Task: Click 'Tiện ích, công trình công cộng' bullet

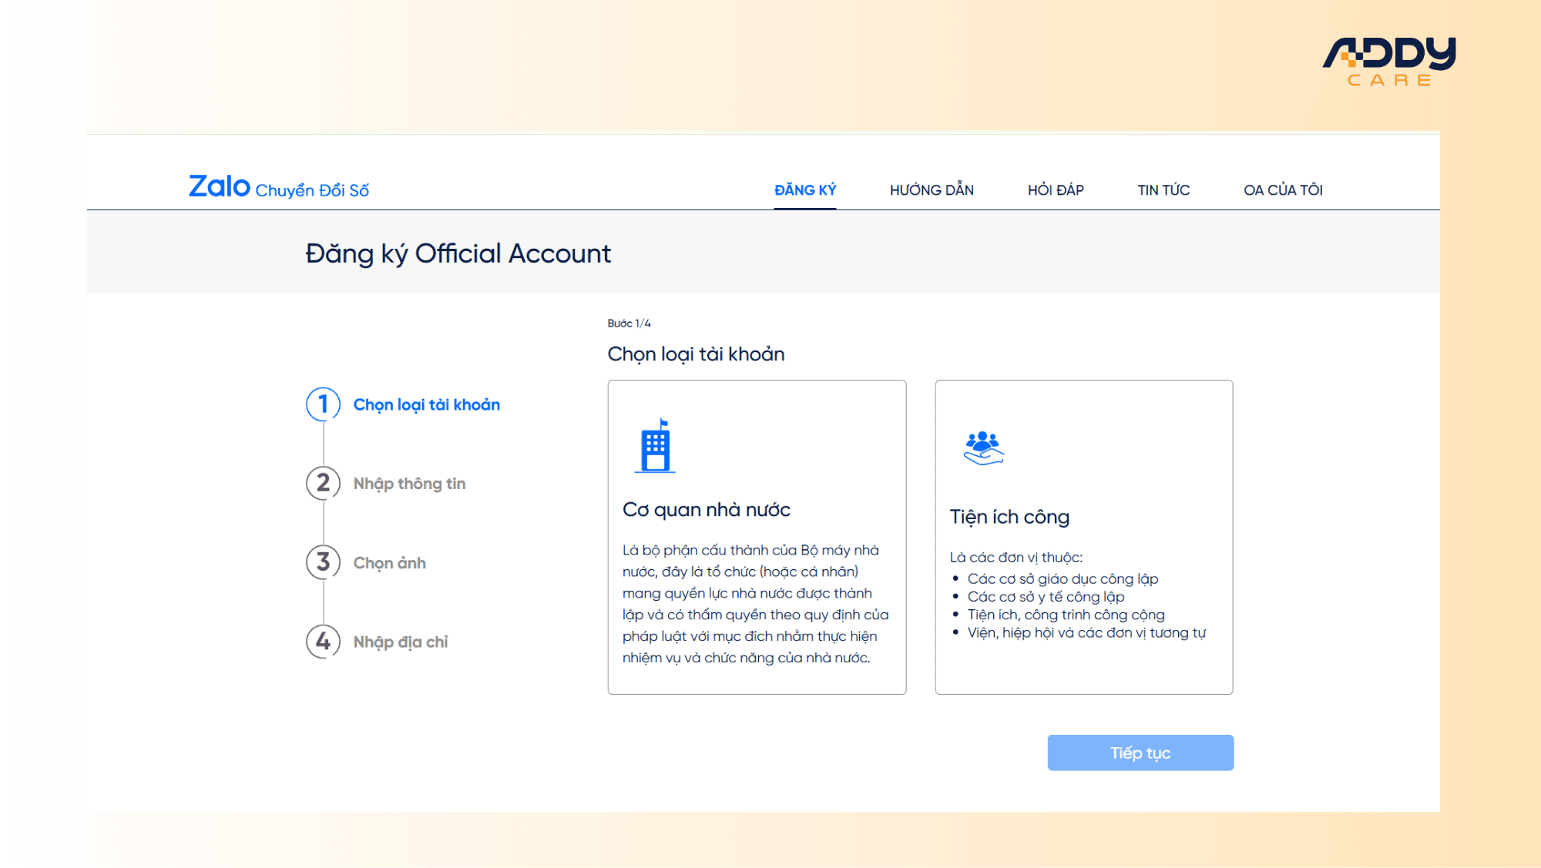Action: (1066, 615)
